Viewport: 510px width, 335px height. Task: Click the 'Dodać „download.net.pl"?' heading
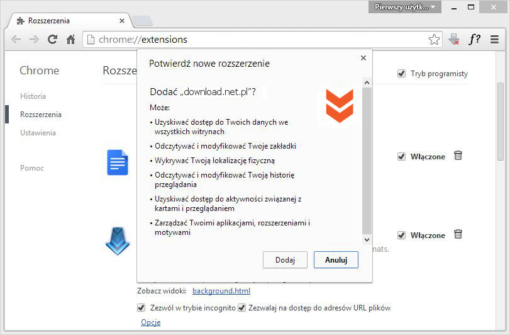(x=202, y=92)
